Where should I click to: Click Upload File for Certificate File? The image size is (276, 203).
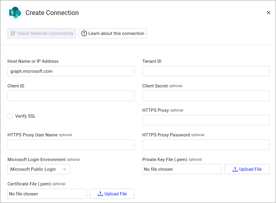(112, 194)
